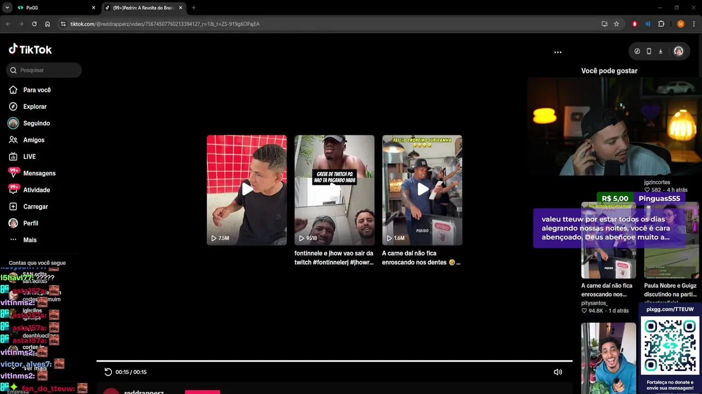
Task: Click the browser forward arrow
Action: [x=21, y=24]
